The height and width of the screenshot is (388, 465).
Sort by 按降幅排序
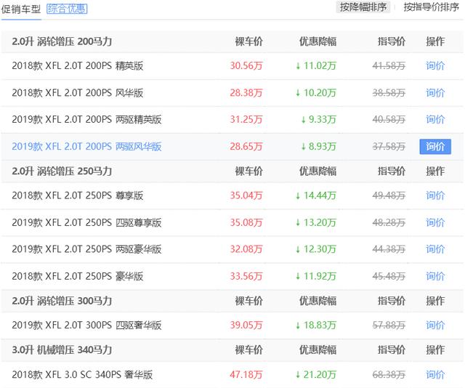pos(363,7)
